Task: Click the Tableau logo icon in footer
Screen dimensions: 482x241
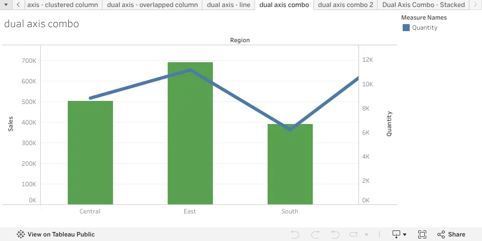Action: (21, 234)
